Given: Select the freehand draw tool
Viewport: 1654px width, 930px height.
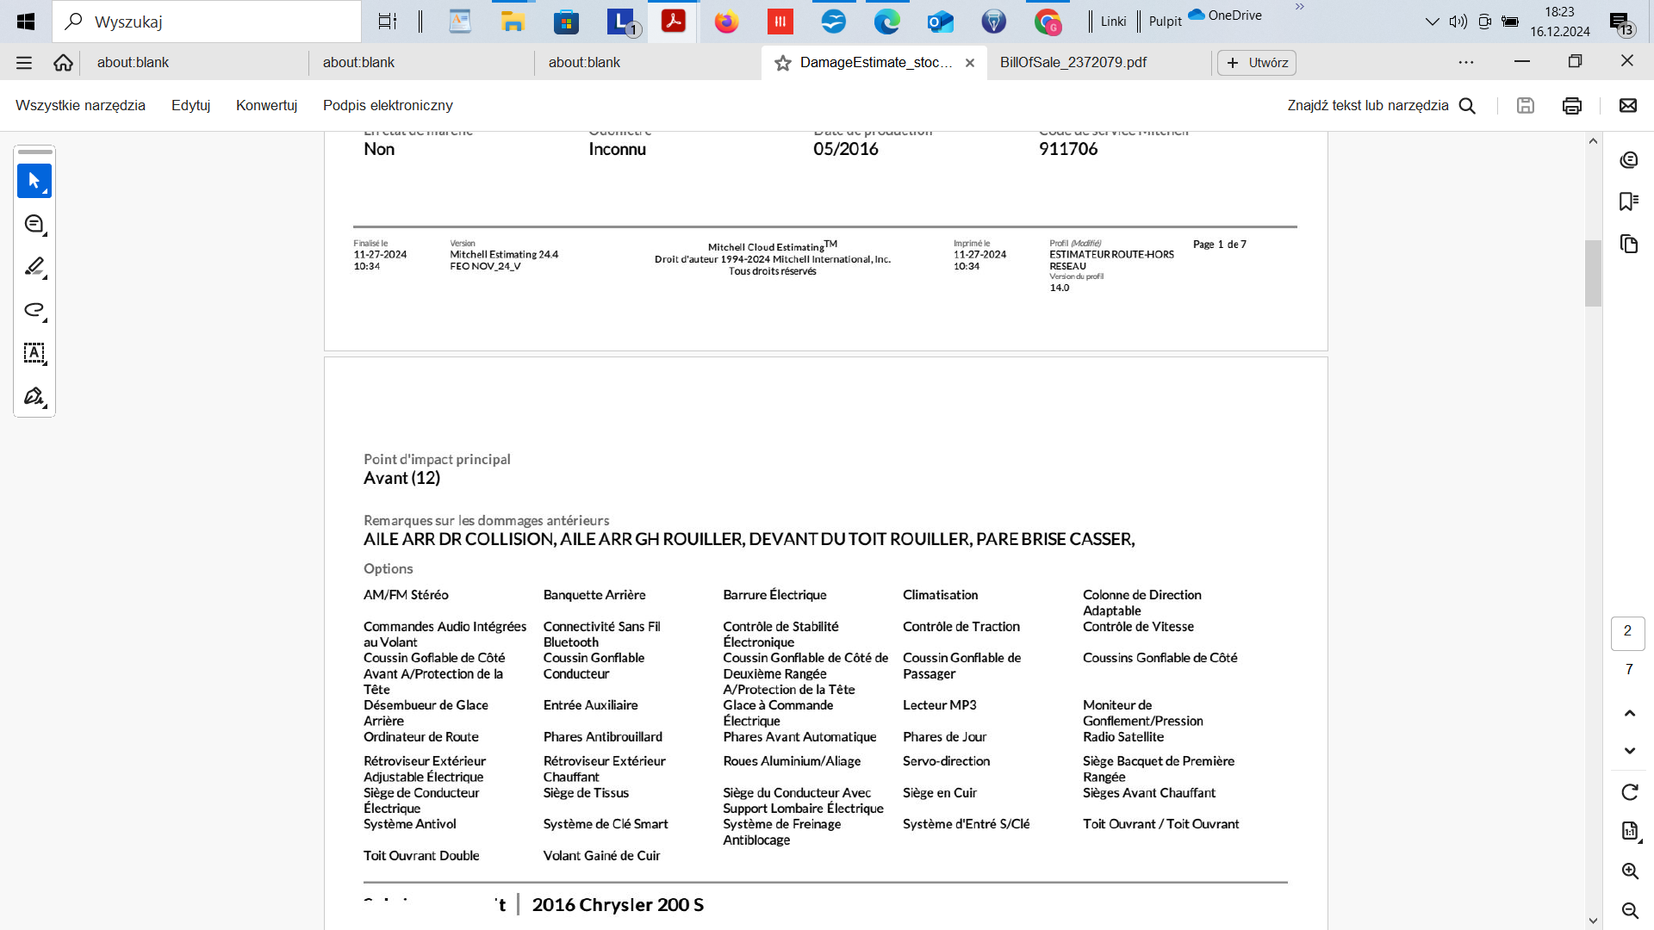Looking at the screenshot, I should coord(34,310).
